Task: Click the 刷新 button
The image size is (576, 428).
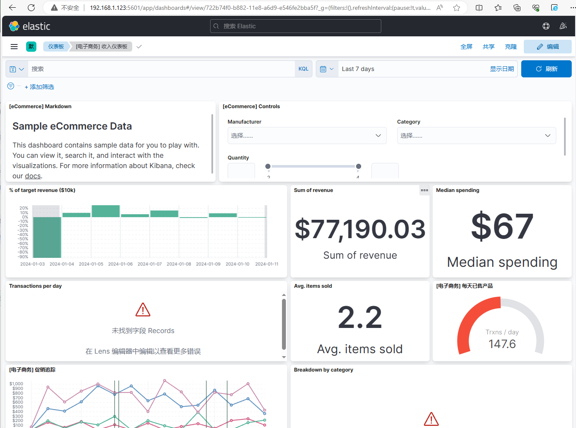Action: point(546,69)
